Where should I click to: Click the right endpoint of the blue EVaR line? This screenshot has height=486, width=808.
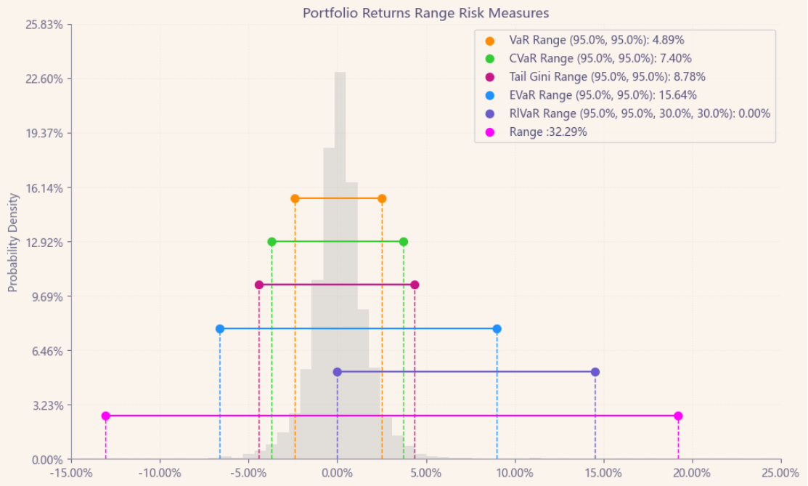tap(497, 329)
